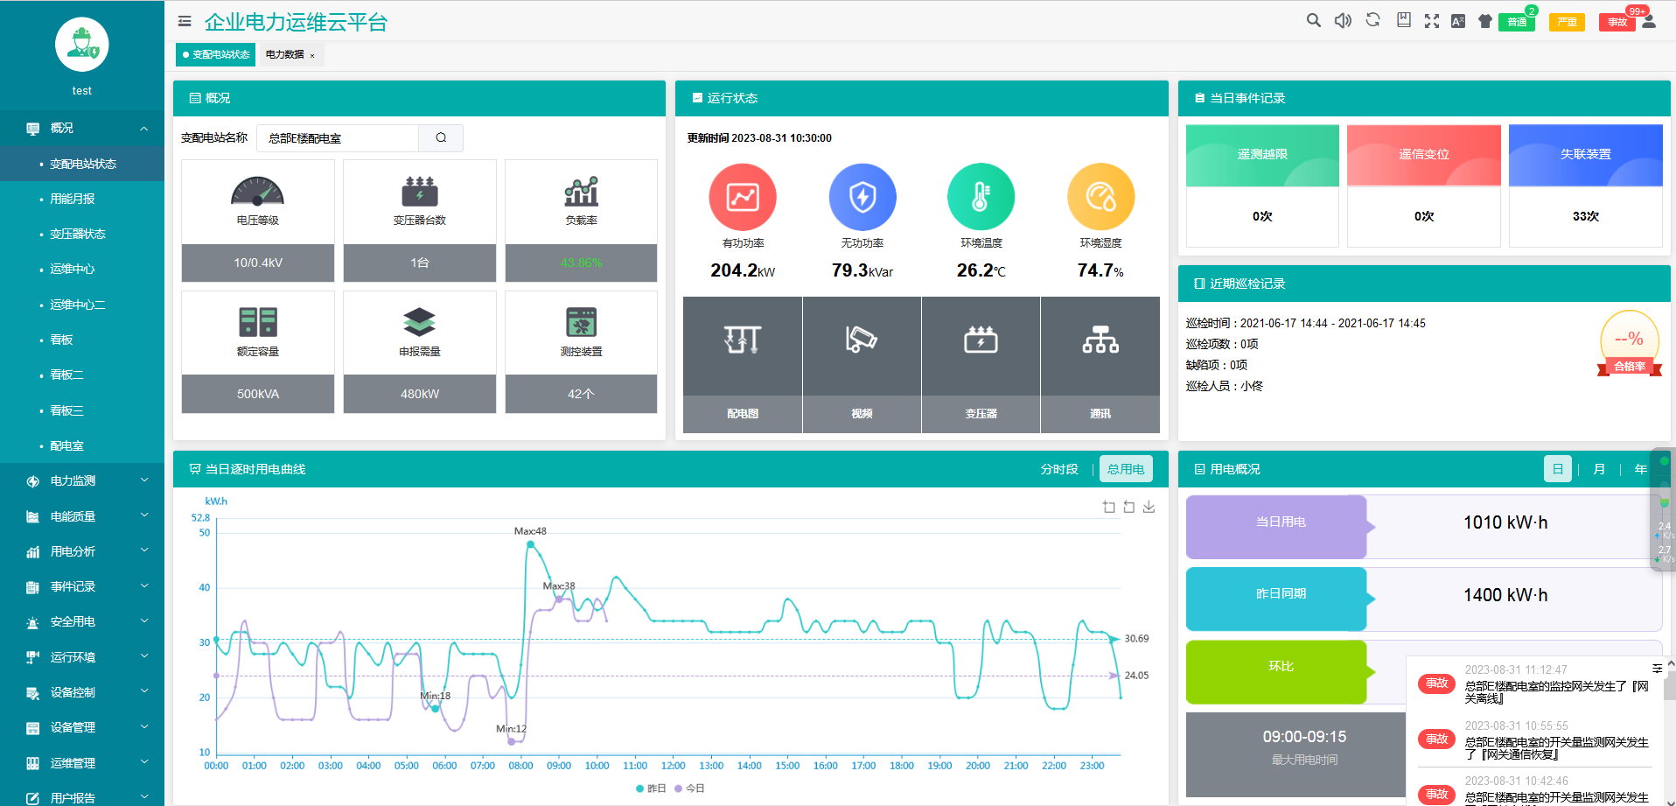Open theme skin T-shirt icon
The width and height of the screenshot is (1676, 806).
coord(1484,21)
